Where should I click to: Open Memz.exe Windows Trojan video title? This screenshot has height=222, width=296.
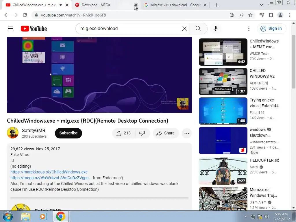pyautogui.click(x=263, y=192)
